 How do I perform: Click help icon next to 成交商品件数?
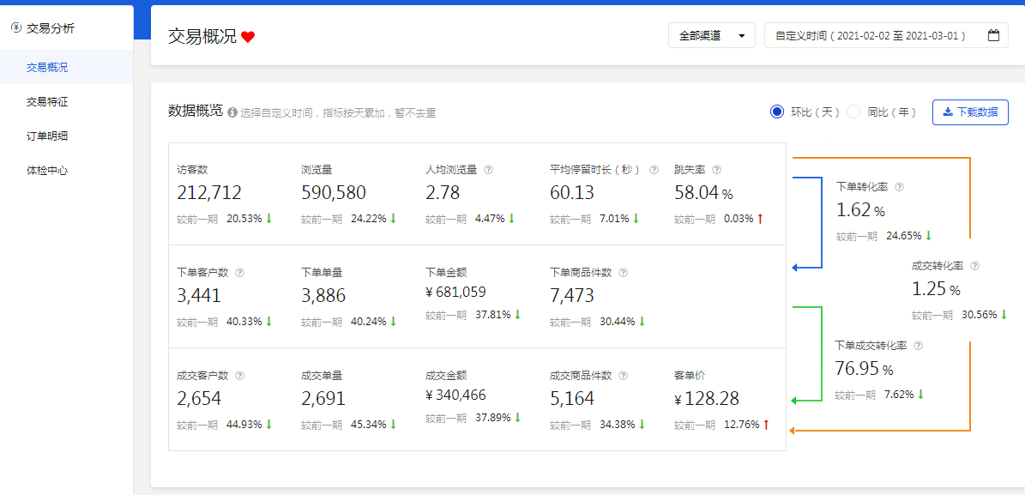[x=623, y=376]
